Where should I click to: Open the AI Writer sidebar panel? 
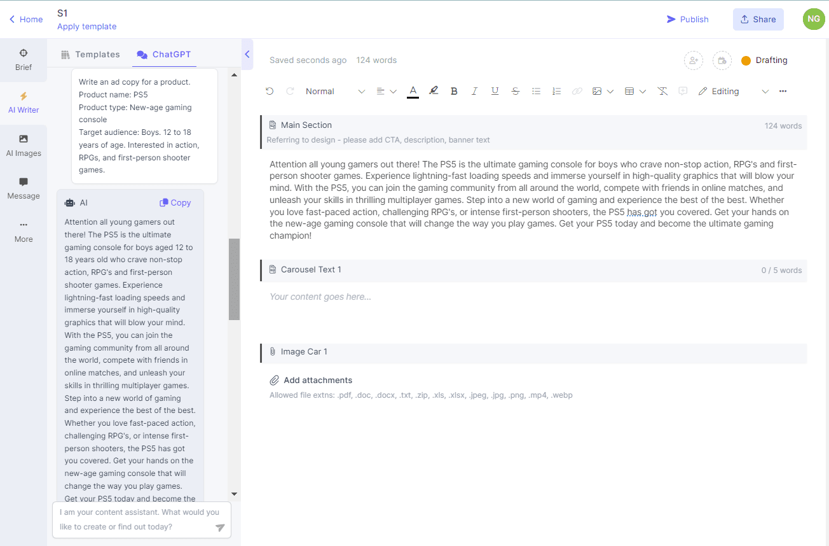click(x=24, y=103)
